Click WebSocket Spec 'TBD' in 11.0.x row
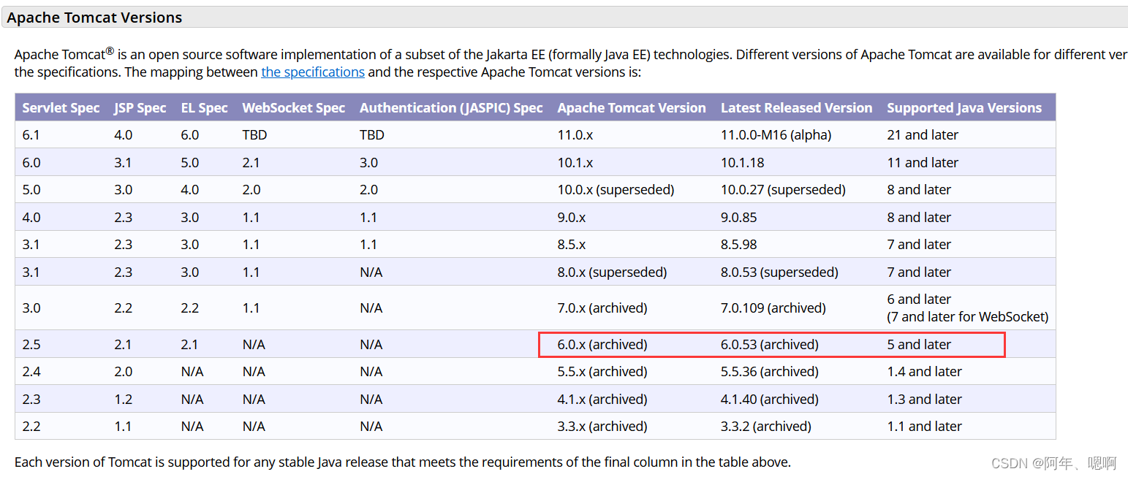This screenshot has width=1128, height=477. click(x=254, y=135)
